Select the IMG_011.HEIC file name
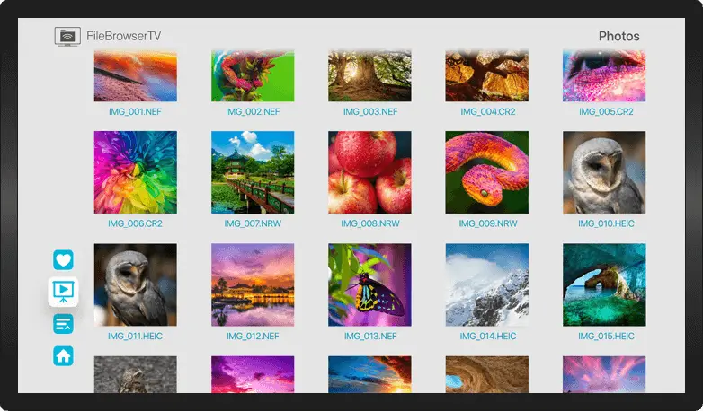The height and width of the screenshot is (411, 703). coord(135,337)
